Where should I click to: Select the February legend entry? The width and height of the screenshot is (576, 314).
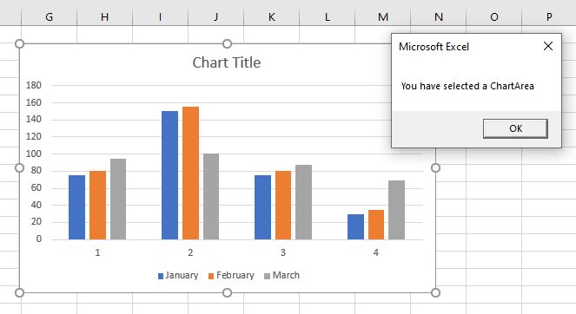pyautogui.click(x=231, y=276)
